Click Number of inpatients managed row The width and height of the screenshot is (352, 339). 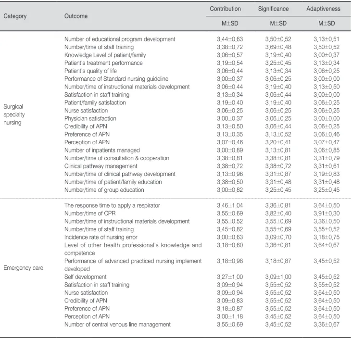click(x=102, y=150)
